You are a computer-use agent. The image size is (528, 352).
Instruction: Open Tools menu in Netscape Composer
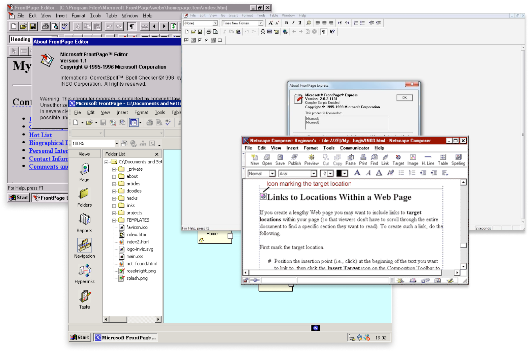(x=329, y=148)
